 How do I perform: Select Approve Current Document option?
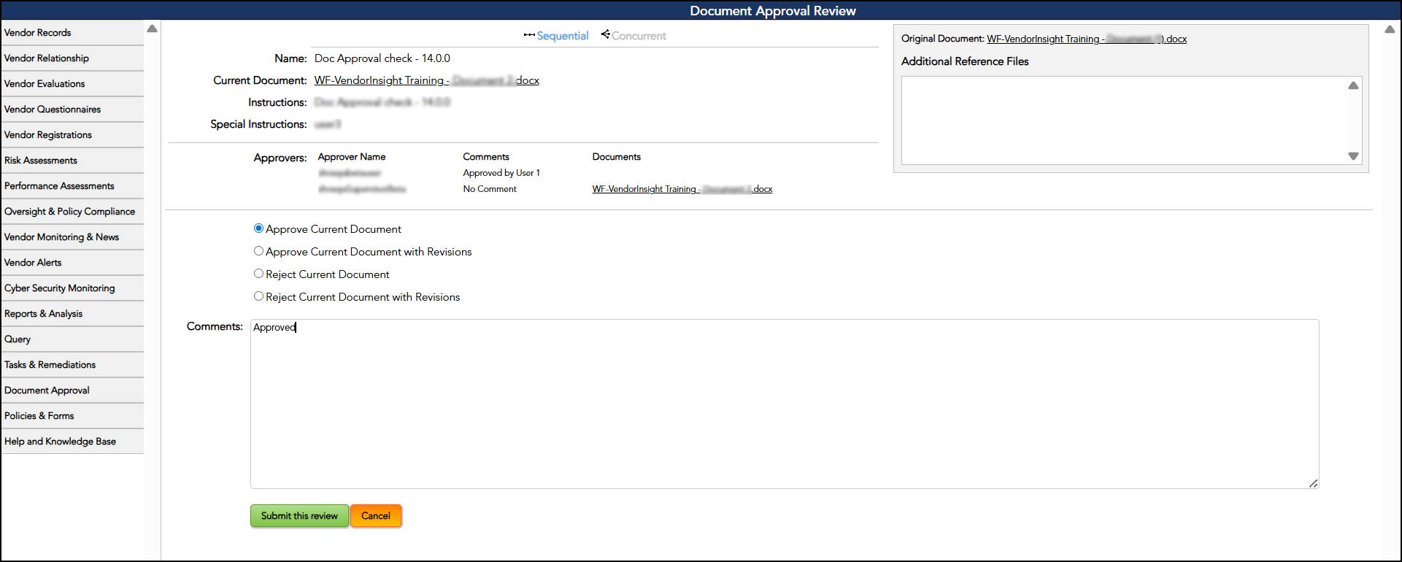pyautogui.click(x=258, y=228)
